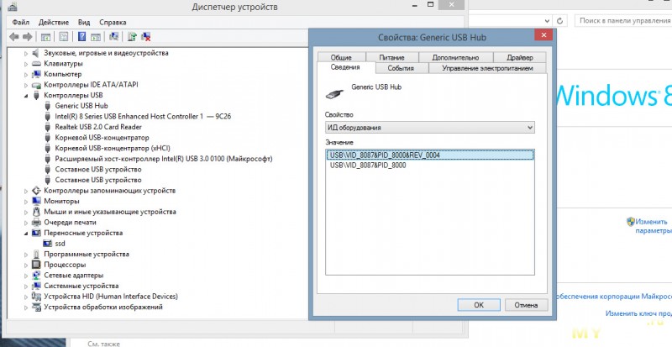
Task: Expand the Мониторы node
Action: [x=26, y=201]
